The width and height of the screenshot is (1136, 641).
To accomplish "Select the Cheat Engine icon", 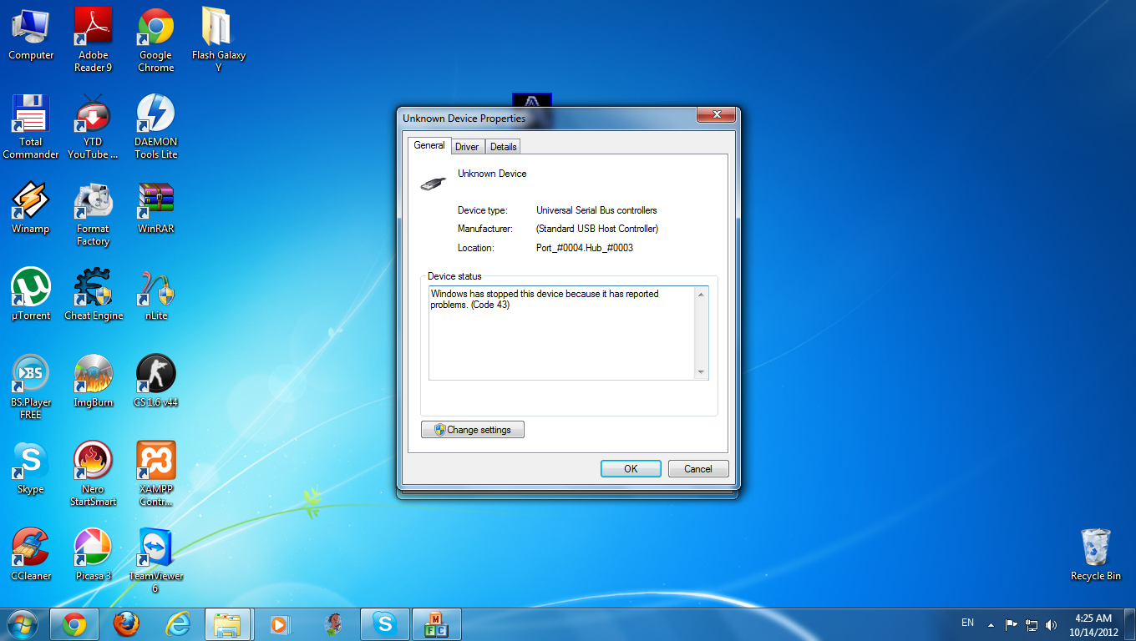I will (94, 295).
